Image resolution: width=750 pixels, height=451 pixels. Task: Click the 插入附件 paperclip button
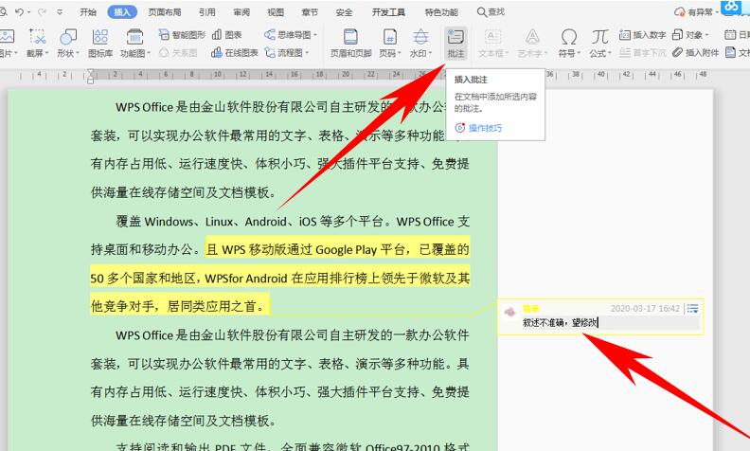(x=695, y=53)
